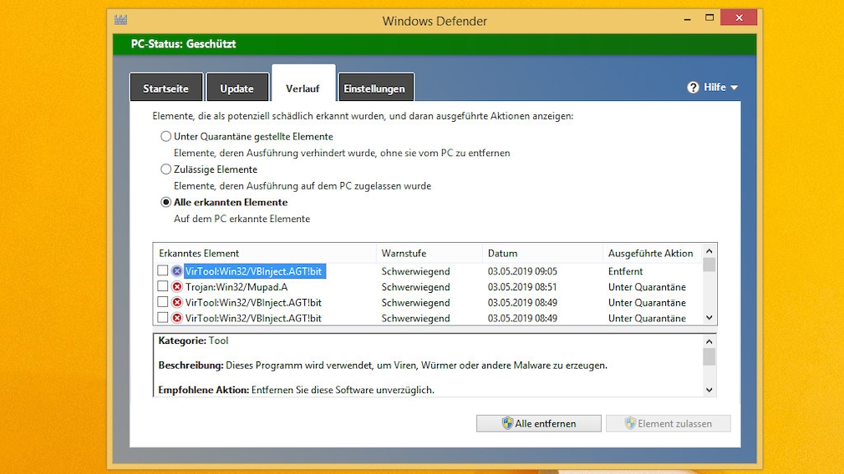Sort by Datum column header
The width and height of the screenshot is (844, 474).
point(542,253)
